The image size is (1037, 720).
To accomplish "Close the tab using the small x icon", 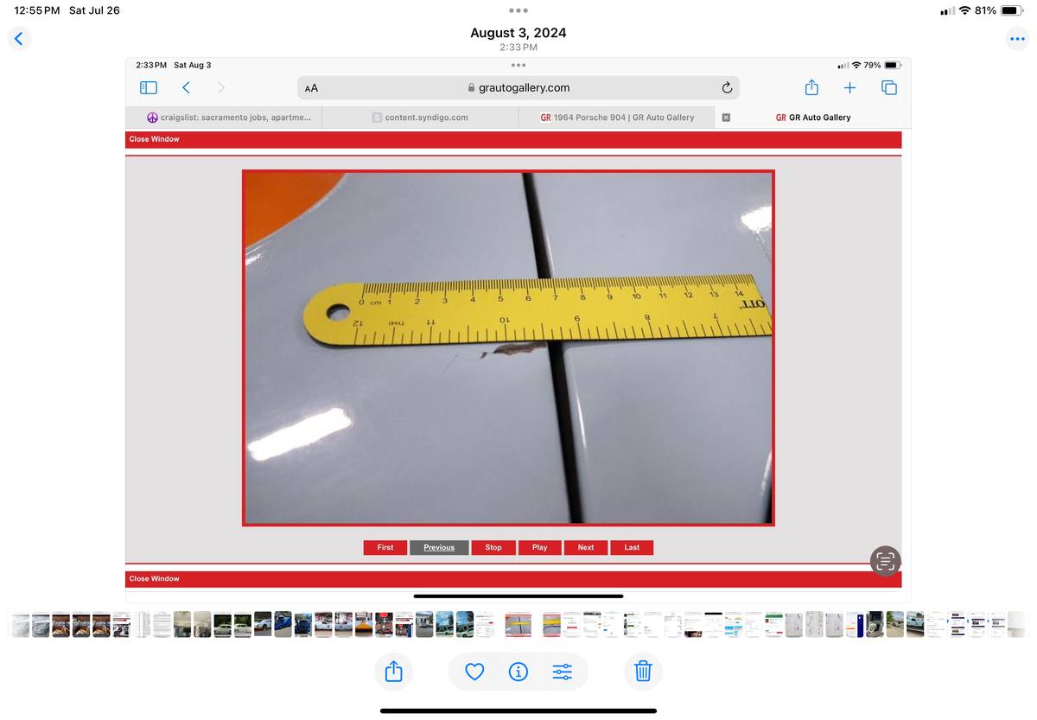I will pyautogui.click(x=726, y=118).
